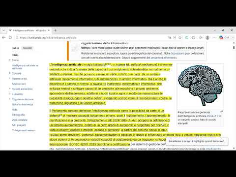The width and height of the screenshot is (236, 177).
Task: Open the browser Settings and more menu
Action: [214, 38]
